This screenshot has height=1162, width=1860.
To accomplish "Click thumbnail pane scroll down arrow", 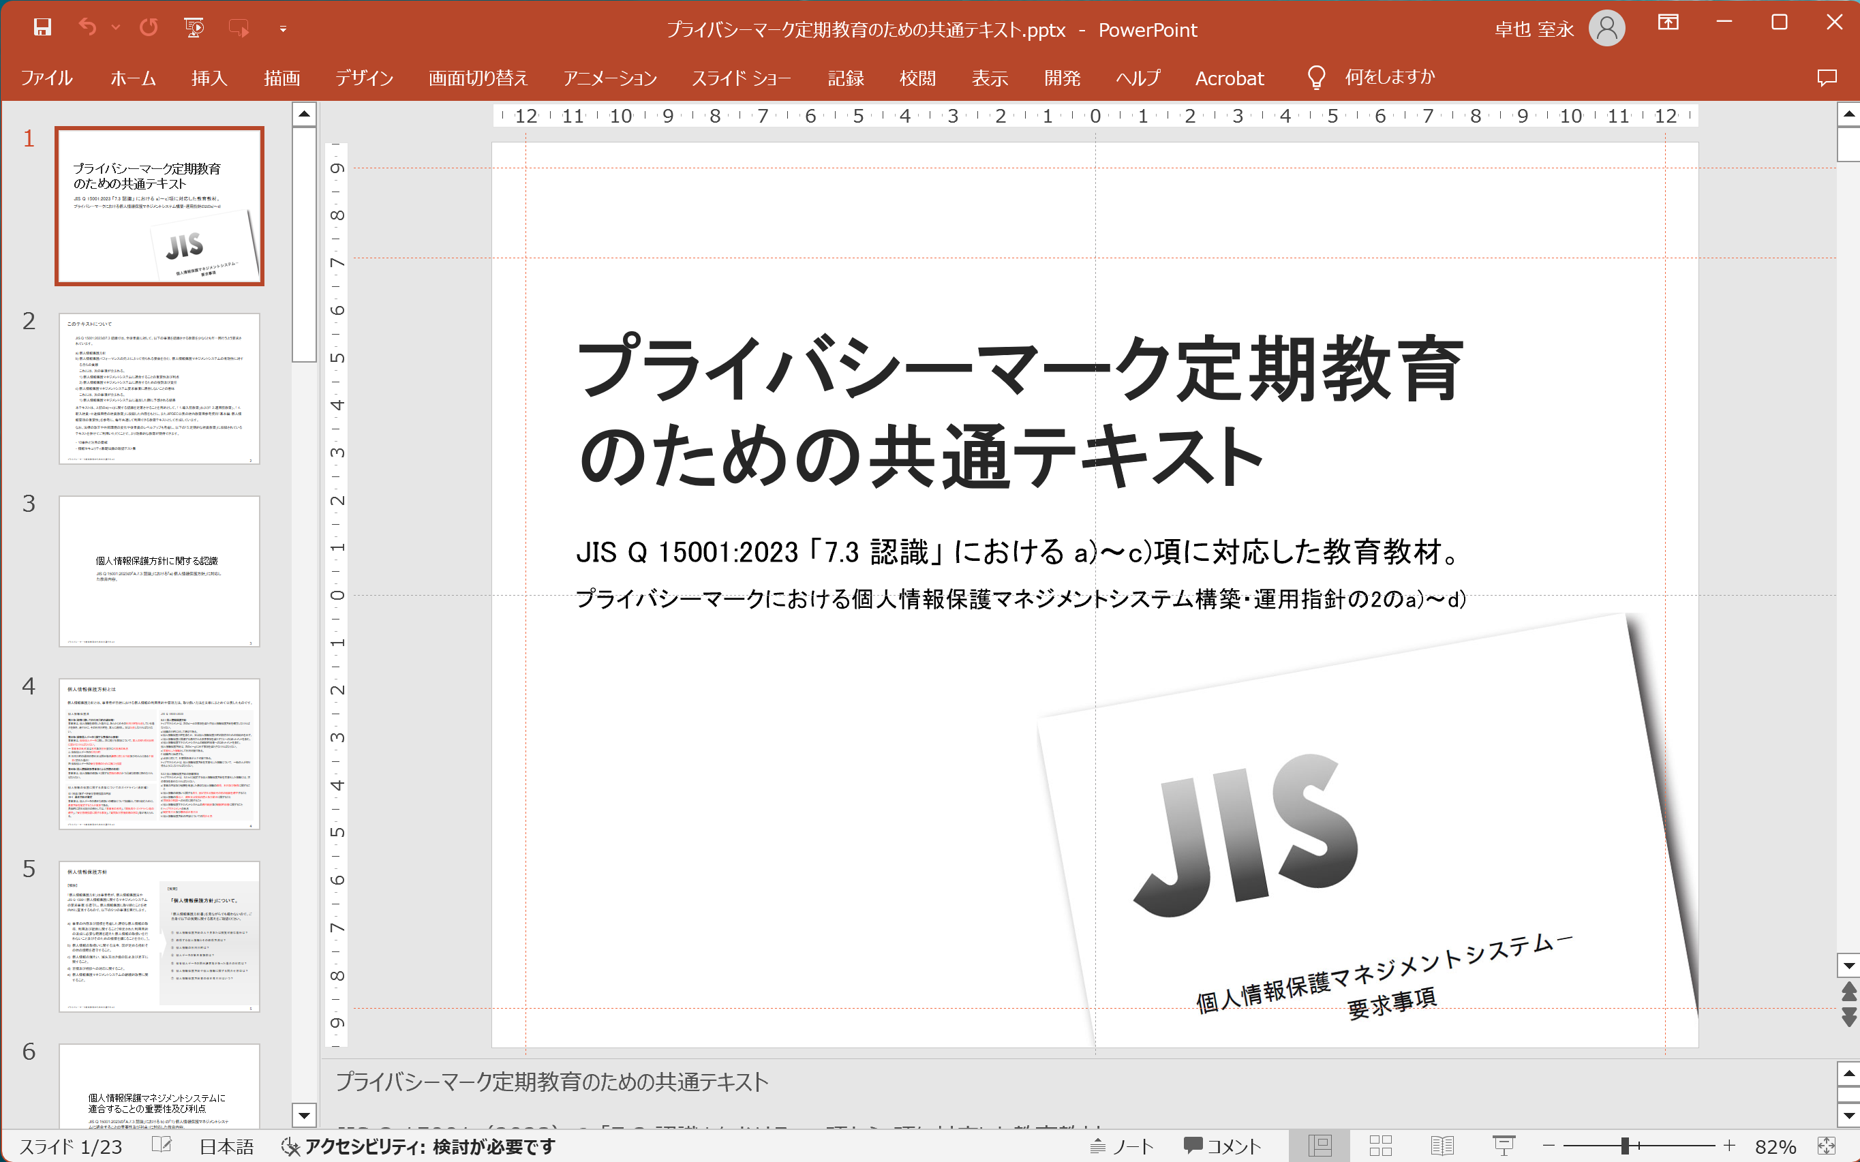I will (305, 1114).
